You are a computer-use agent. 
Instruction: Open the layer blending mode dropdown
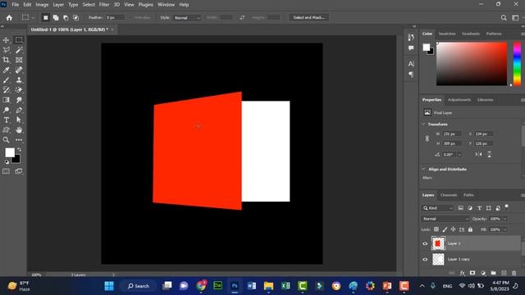pos(445,219)
